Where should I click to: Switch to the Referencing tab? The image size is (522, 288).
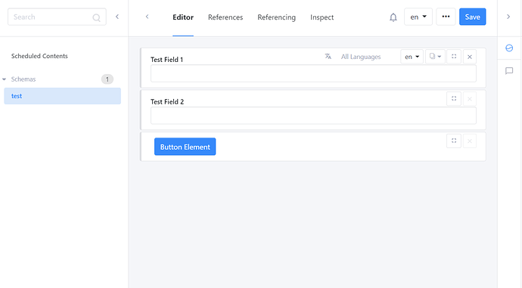tap(276, 17)
